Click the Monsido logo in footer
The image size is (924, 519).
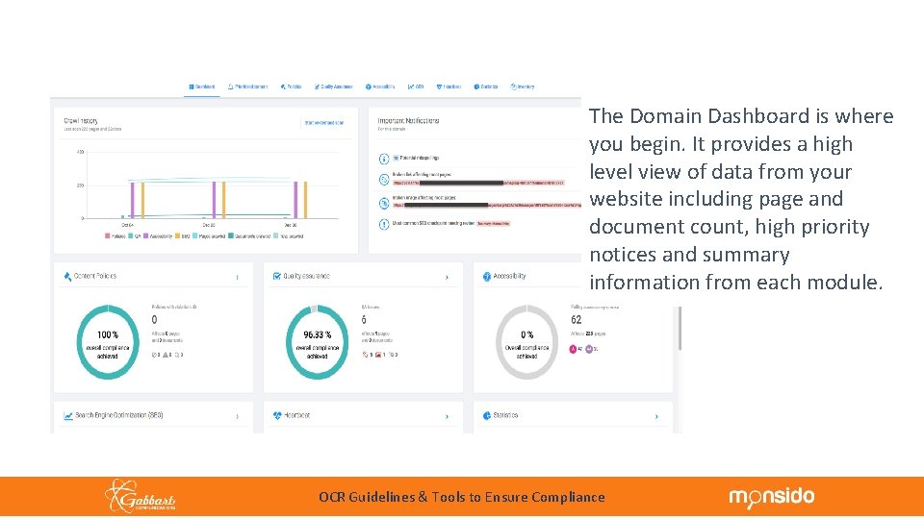click(x=772, y=497)
